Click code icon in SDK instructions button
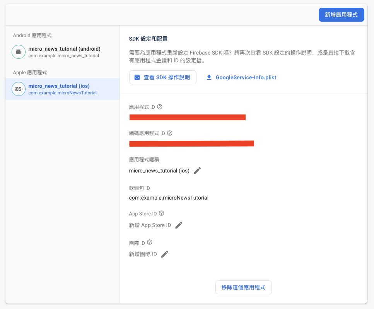Screen dimensions: 374x309 (x=137, y=77)
